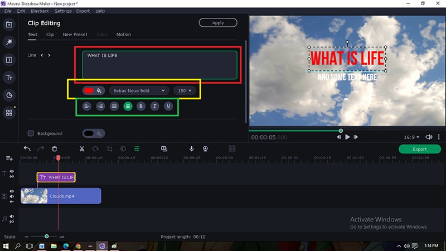This screenshot has width=446, height=251.
Task: Switch to the Clip tab
Action: 50,35
